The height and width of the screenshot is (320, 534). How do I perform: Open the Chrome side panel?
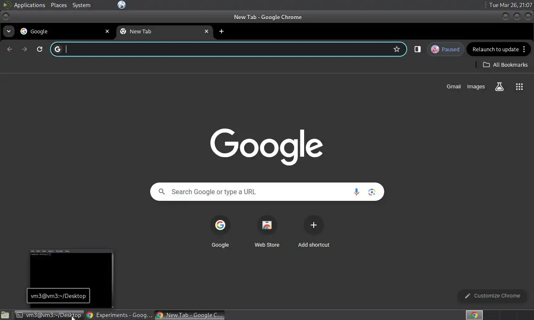417,49
